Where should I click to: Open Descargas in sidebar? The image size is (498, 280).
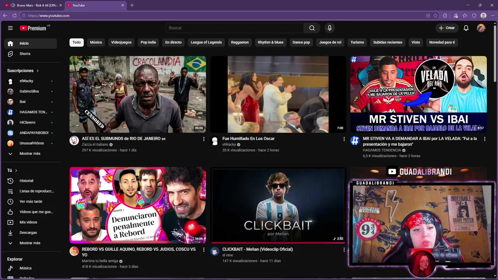click(31, 233)
